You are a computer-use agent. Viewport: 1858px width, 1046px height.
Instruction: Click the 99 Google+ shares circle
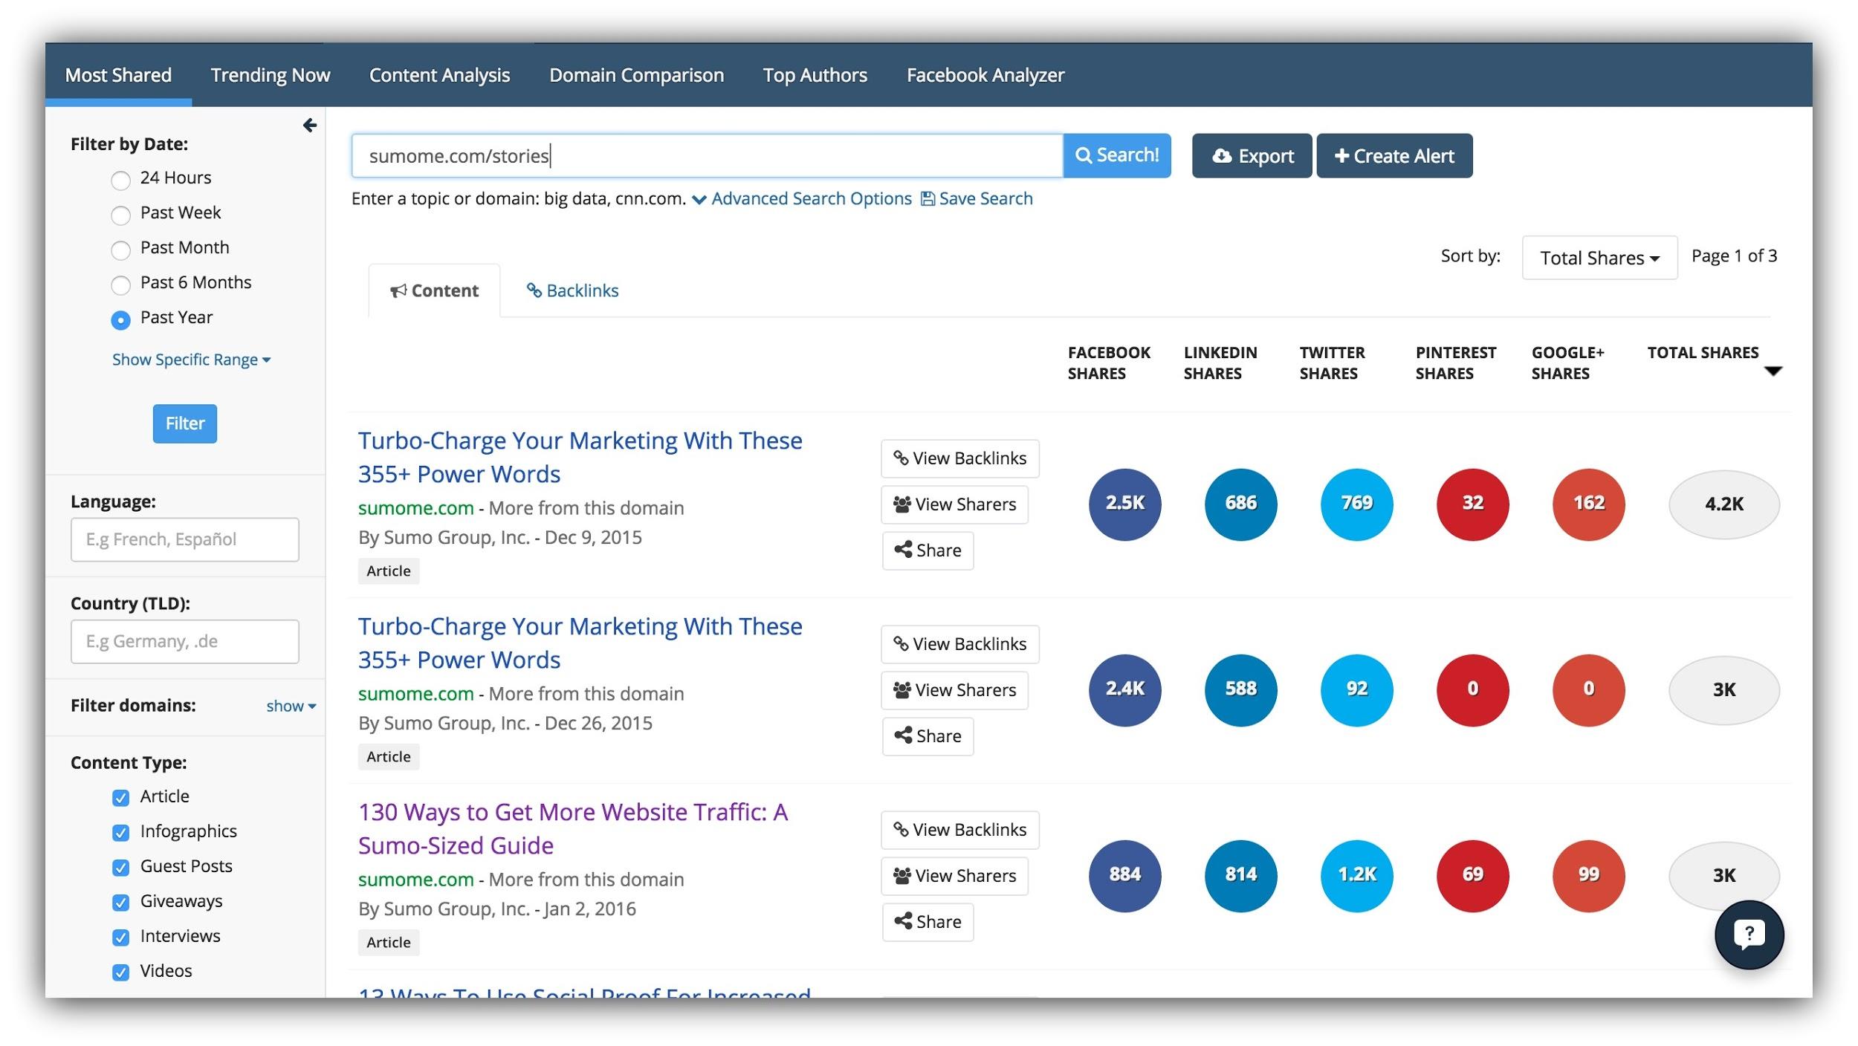click(1588, 875)
